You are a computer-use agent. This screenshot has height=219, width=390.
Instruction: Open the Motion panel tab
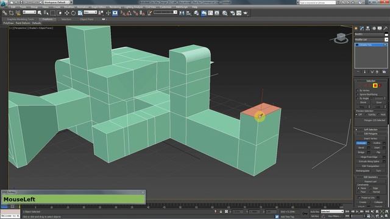tap(374, 29)
